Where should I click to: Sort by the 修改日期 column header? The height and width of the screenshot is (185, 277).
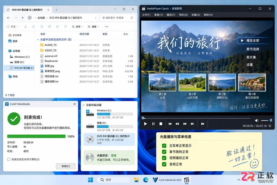84,34
